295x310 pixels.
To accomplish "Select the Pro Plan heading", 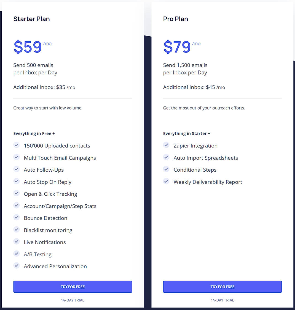I will pos(176,19).
